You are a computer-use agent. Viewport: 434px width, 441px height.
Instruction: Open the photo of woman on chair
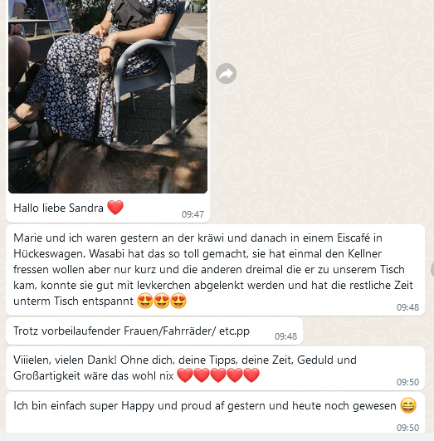coord(108,96)
